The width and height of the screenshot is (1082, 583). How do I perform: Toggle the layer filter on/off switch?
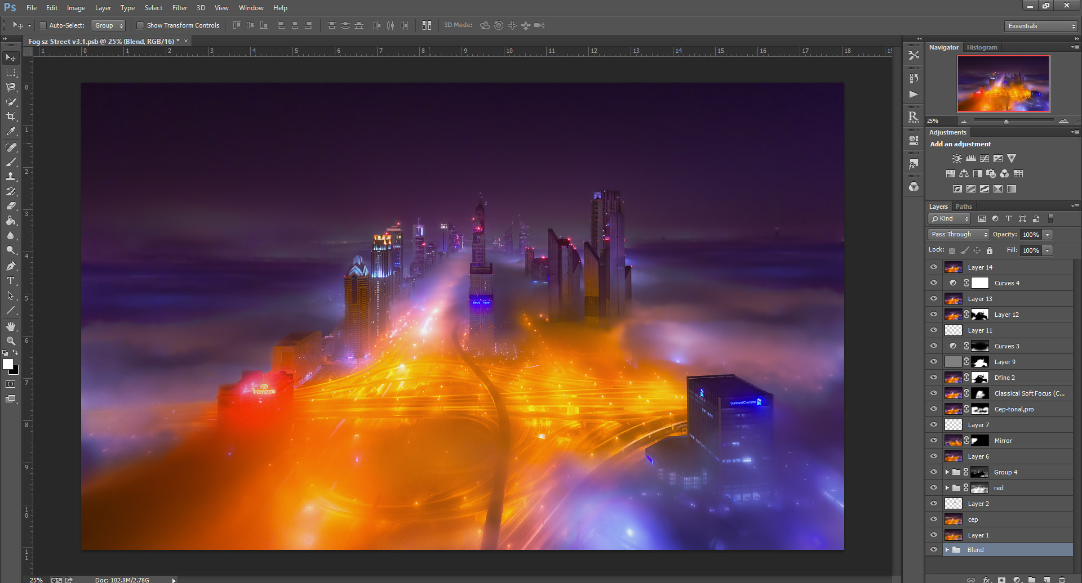click(1050, 219)
